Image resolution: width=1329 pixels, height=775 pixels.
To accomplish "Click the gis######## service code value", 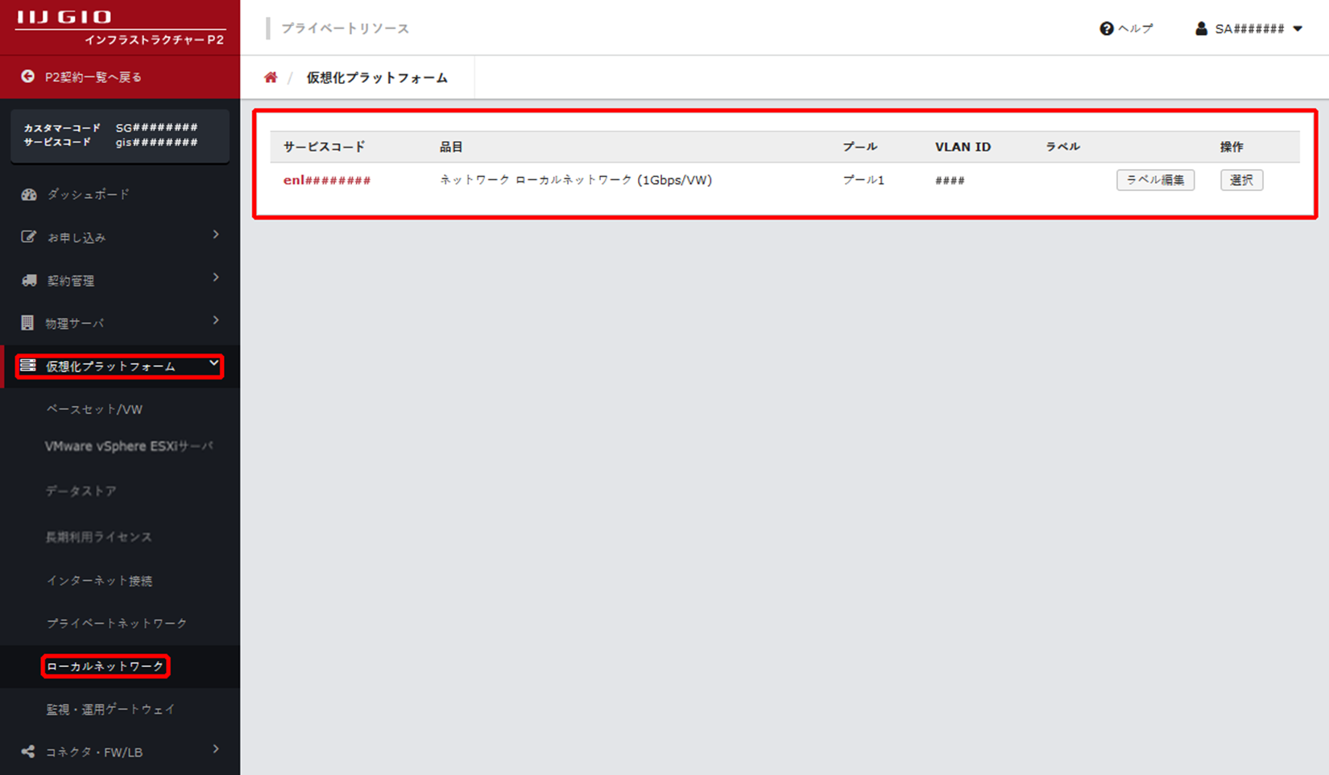I will coord(156,142).
